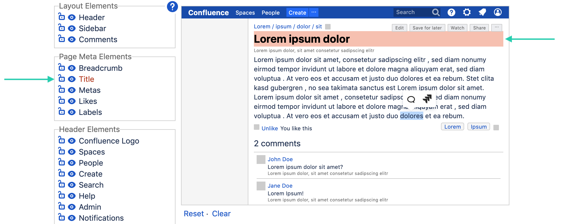Toggle the lock icon beside Header
The width and height of the screenshot is (561, 224).
point(62,17)
